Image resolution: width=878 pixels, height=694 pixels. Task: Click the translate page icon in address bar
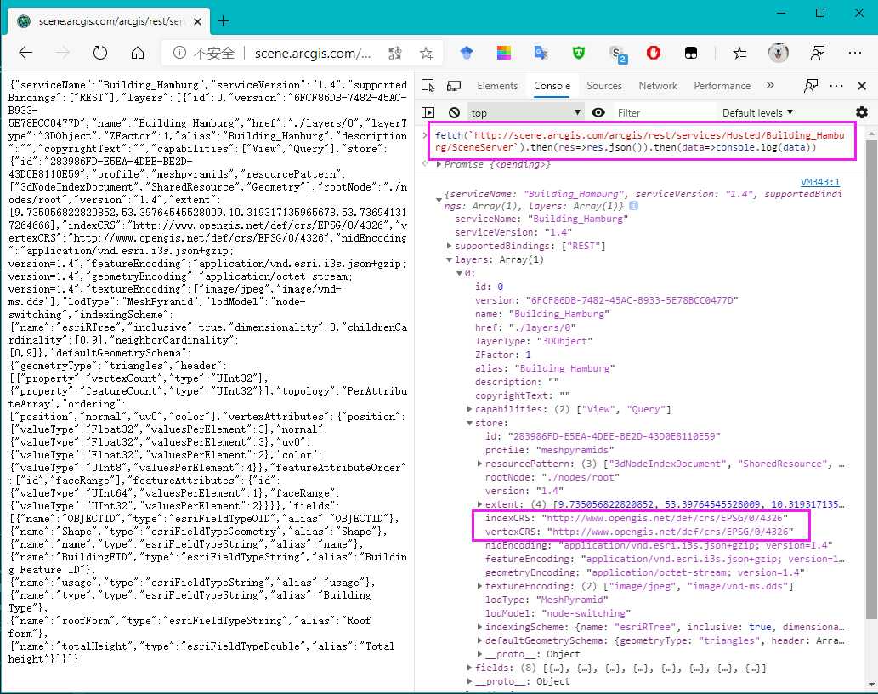pyautogui.click(x=394, y=53)
